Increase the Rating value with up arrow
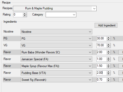Screen dimensions: 123x92 (x=25, y=14)
